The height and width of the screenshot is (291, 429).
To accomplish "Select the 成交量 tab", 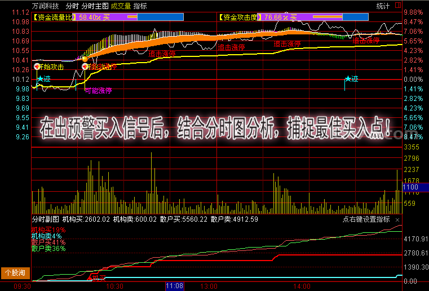I will click(x=121, y=6).
